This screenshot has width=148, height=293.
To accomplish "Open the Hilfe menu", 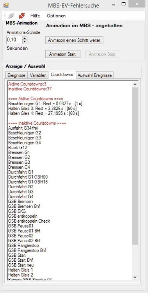I will click(35, 16).
